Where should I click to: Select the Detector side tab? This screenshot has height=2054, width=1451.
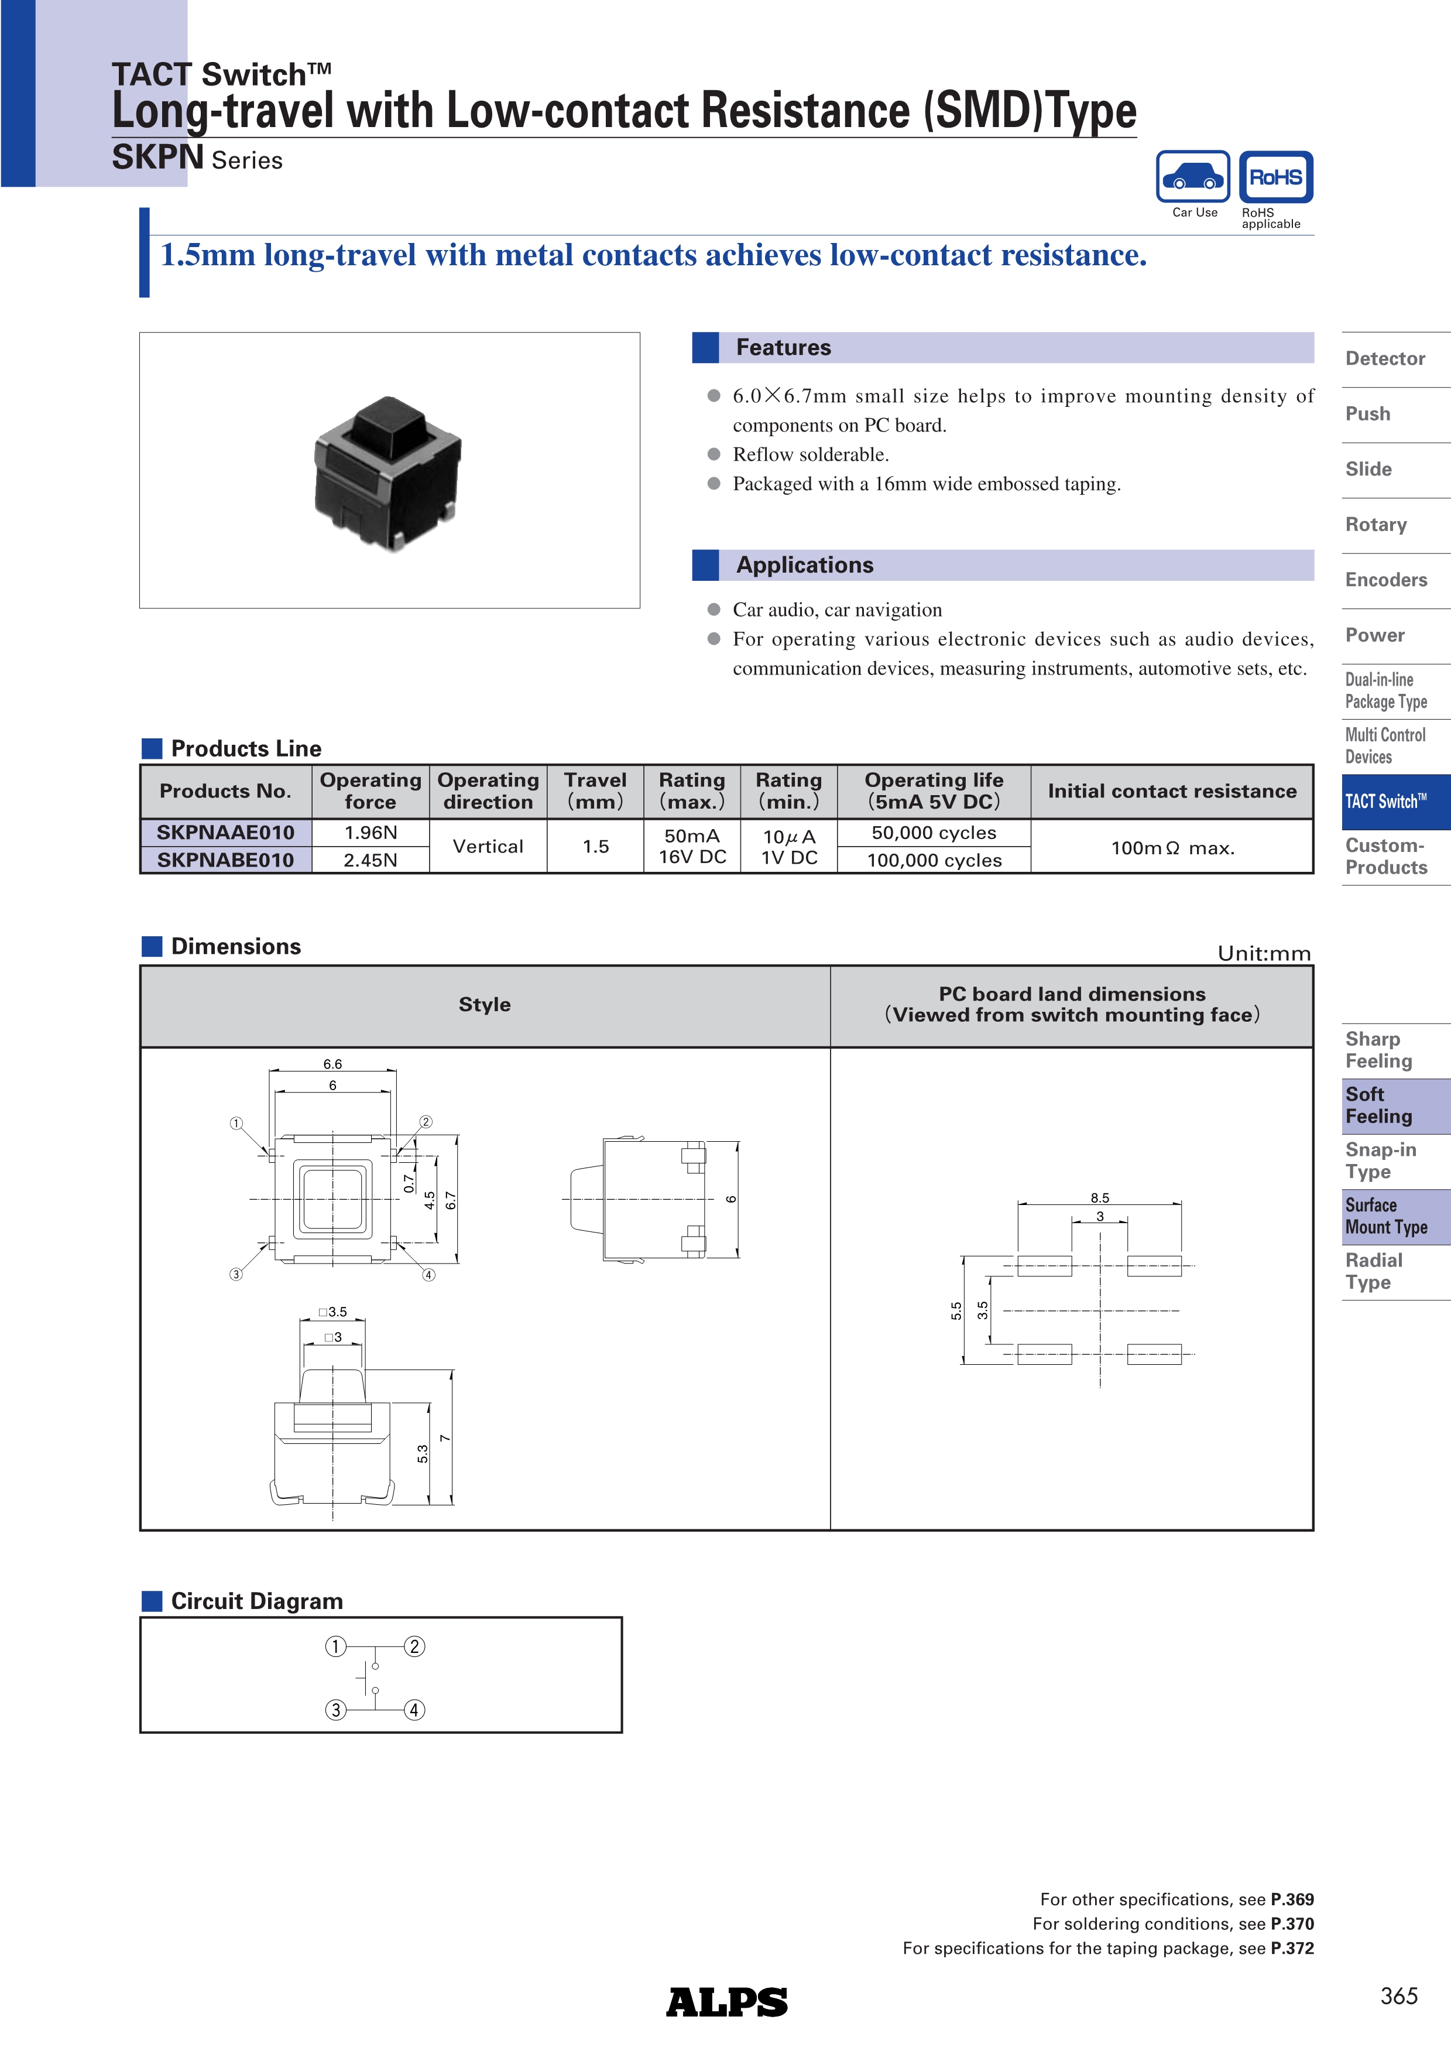[x=1385, y=359]
